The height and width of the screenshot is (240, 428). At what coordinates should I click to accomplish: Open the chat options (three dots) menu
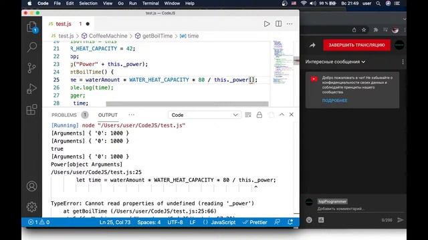pos(403,62)
